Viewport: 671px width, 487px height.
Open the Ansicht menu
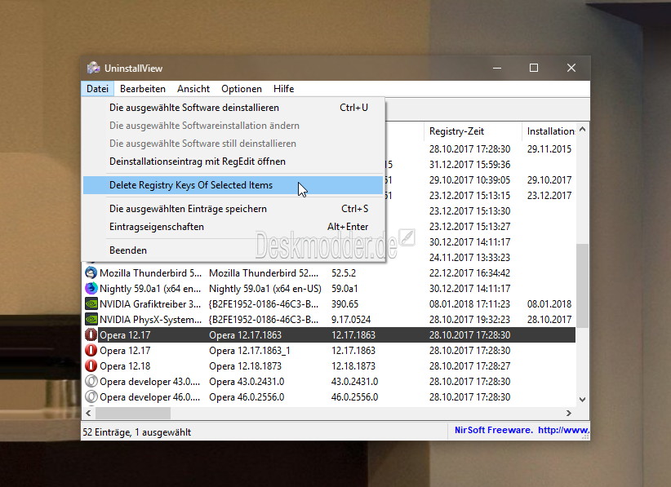[193, 89]
